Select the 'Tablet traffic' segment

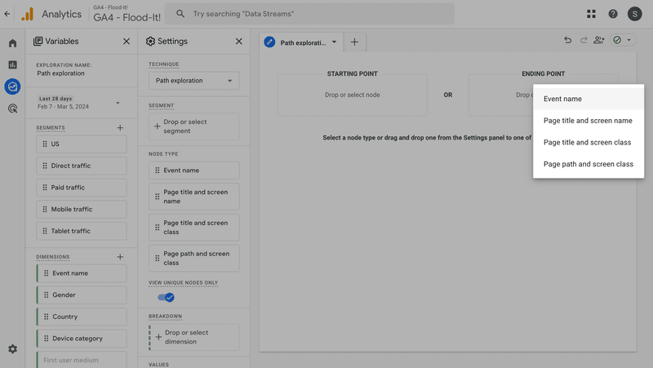(x=82, y=231)
